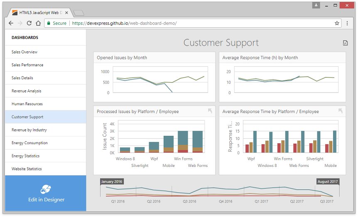
Task: Open the Chrome three-dot menu
Action: click(x=347, y=23)
